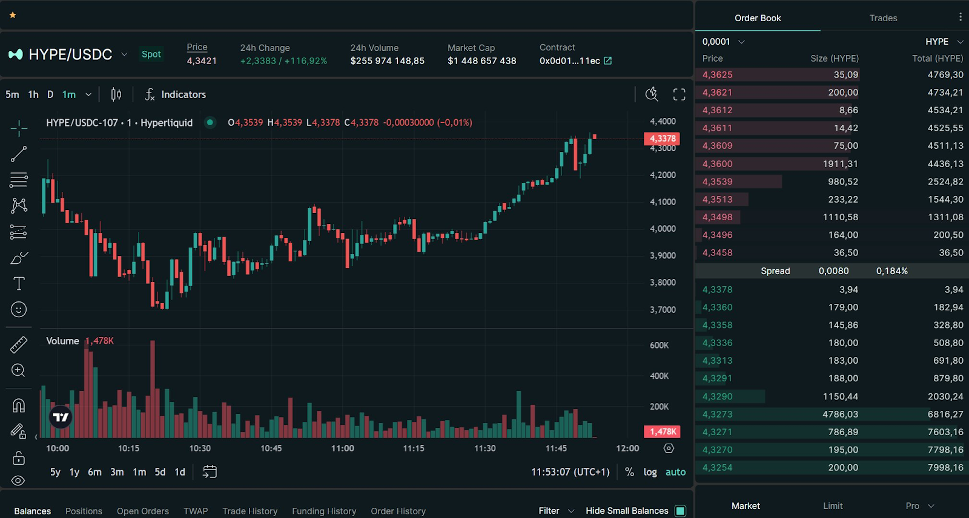Toggle stay in drawing mode
969x518 pixels.
coord(19,431)
